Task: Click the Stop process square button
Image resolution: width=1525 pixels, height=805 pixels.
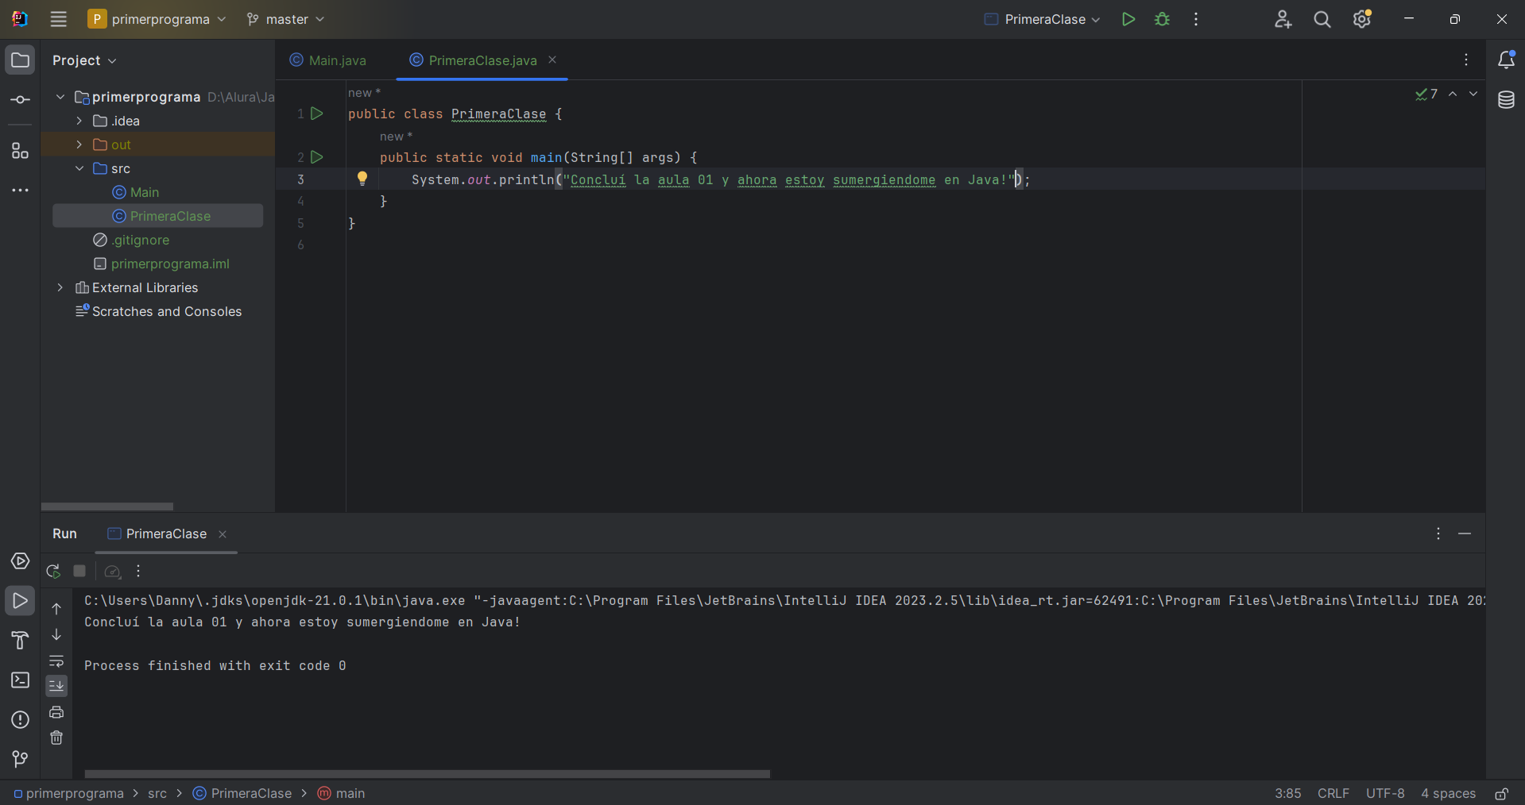Action: pos(79,571)
